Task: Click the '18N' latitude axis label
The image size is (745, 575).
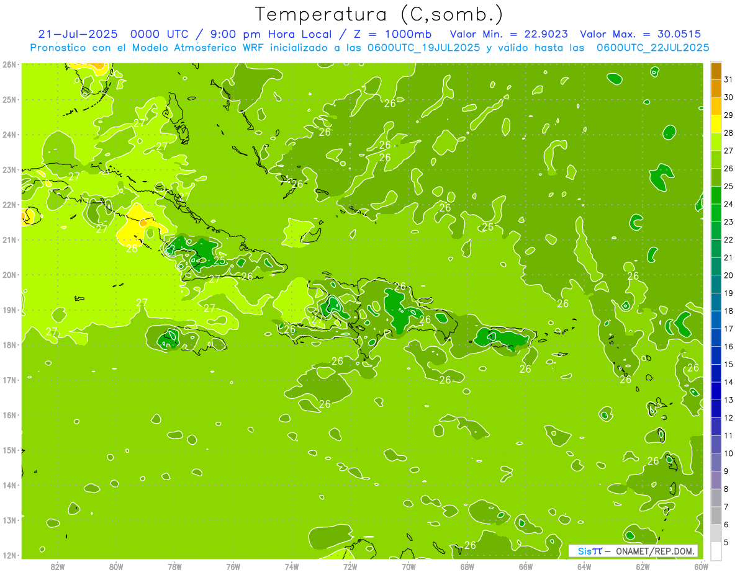Action: coord(9,345)
